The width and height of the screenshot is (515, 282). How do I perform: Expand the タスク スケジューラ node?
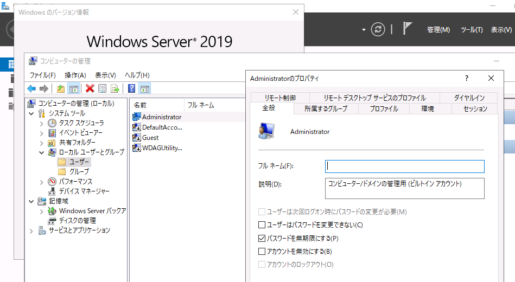tap(41, 124)
